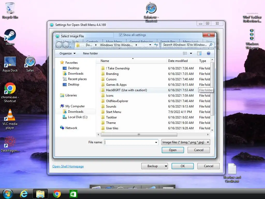The image size is (265, 199).
Task: Click the Open button
Action: 173,150
